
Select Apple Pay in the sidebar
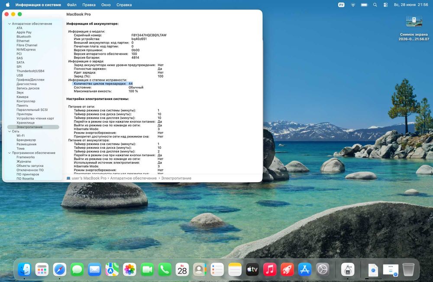coord(24,33)
